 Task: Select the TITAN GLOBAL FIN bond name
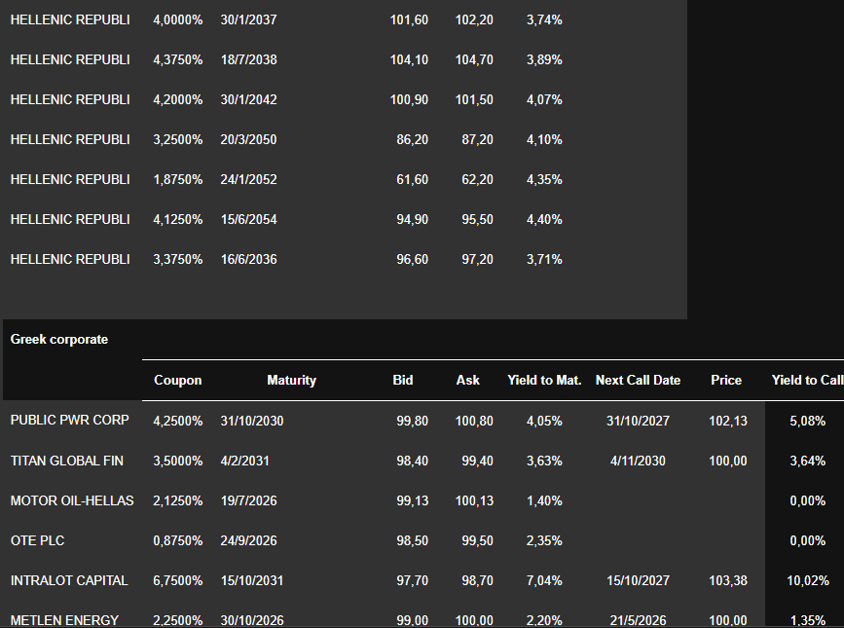(67, 462)
